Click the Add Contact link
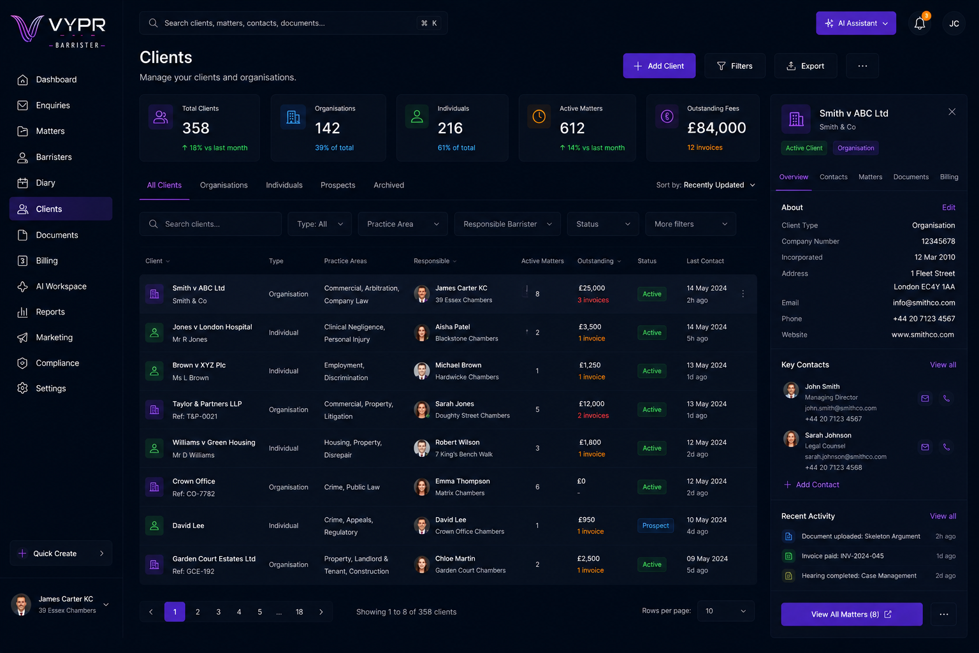Viewport: 979px width, 653px height. [x=811, y=485]
